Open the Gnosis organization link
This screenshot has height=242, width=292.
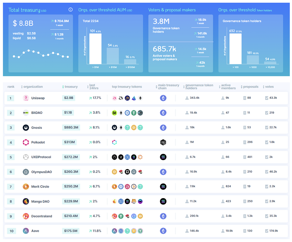(37, 128)
